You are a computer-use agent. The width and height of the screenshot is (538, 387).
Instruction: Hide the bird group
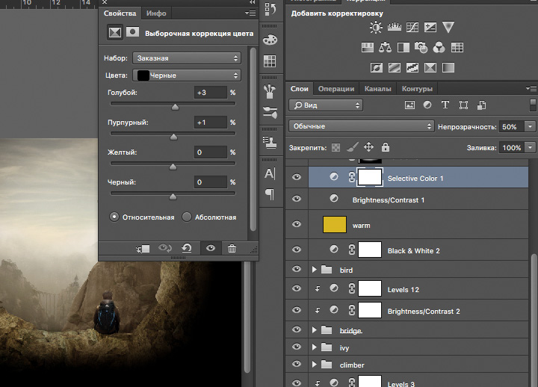pyautogui.click(x=297, y=269)
